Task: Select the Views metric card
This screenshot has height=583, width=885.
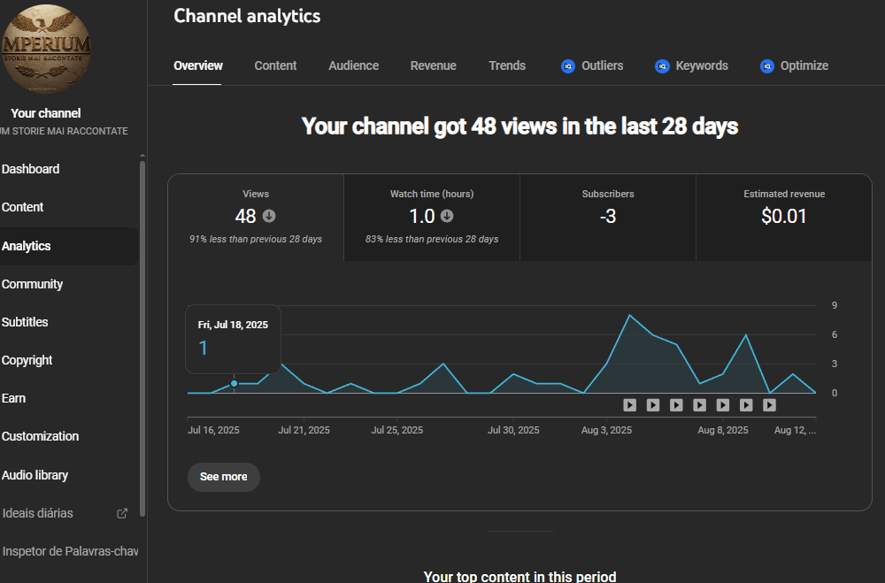Action: tap(256, 218)
